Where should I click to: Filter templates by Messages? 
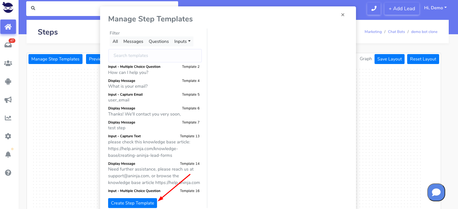coord(133,41)
